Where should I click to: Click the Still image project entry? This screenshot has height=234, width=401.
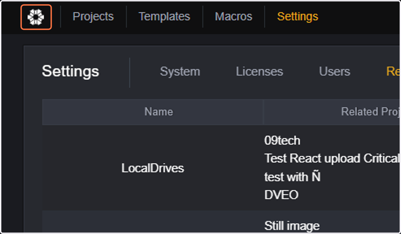click(x=292, y=226)
